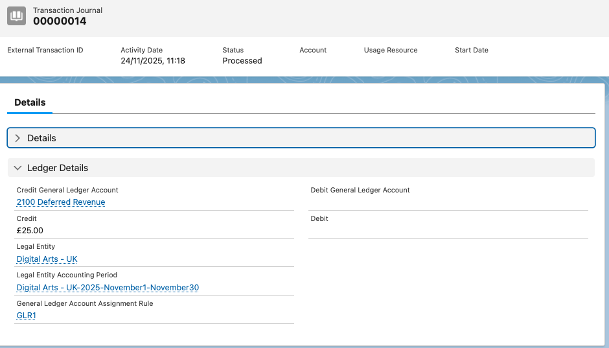Collapse the Ledger Details section
The width and height of the screenshot is (609, 348).
click(18, 168)
